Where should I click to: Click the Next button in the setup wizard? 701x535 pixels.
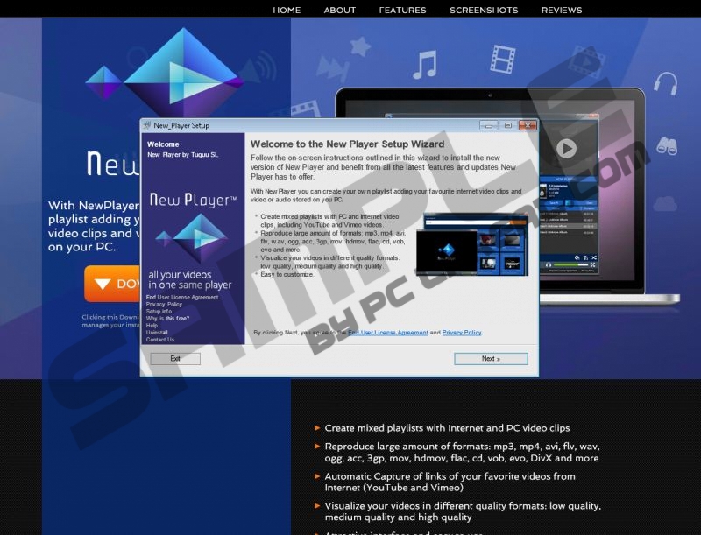(x=491, y=359)
